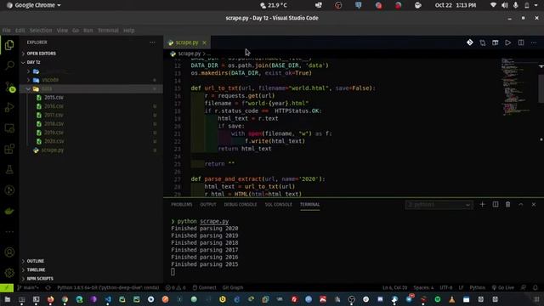Click the Python interpreter selector in status bar
Image resolution: width=544 pixels, height=306 pixels.
pos(108,287)
